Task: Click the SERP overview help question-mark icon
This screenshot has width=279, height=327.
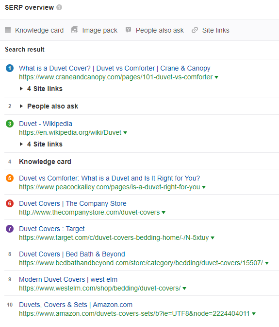Action: (x=59, y=7)
